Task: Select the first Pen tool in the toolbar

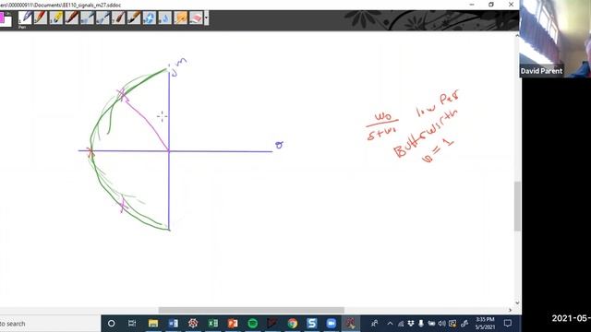Action: (x=25, y=18)
